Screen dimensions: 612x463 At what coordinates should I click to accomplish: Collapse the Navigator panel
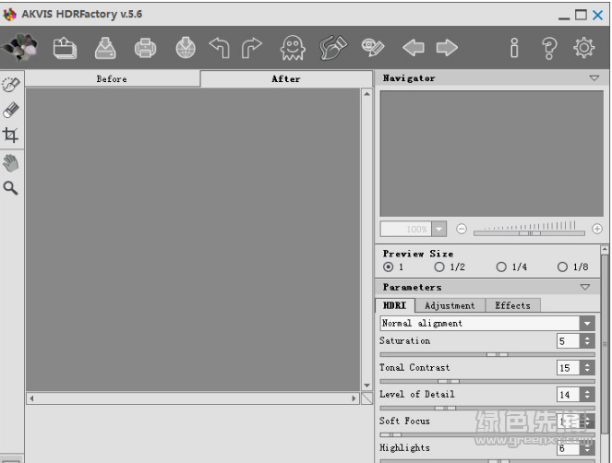[x=594, y=78]
